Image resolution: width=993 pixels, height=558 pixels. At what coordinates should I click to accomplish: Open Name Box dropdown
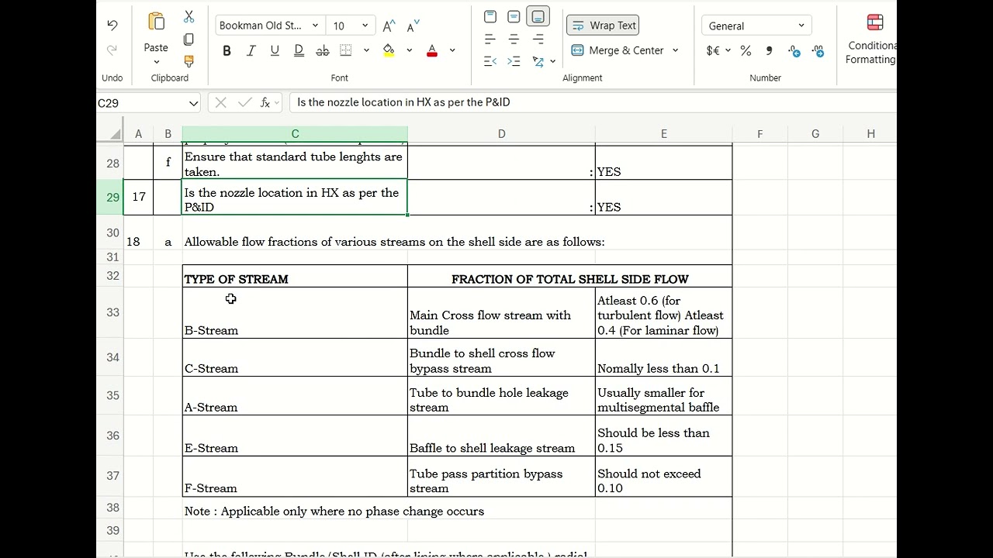193,103
